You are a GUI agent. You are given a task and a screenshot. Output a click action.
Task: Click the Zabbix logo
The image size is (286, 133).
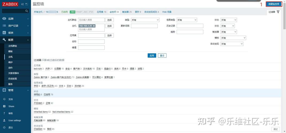pyautogui.click(x=10, y=4)
